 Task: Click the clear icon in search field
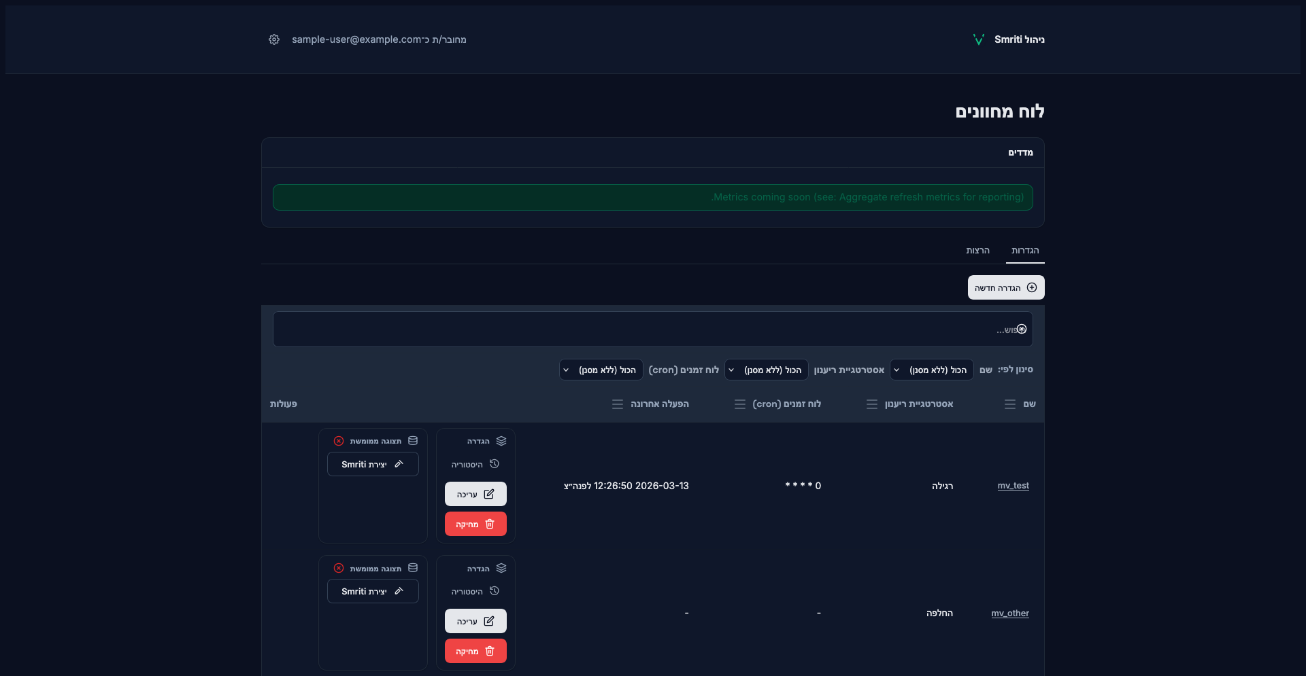(x=1022, y=330)
